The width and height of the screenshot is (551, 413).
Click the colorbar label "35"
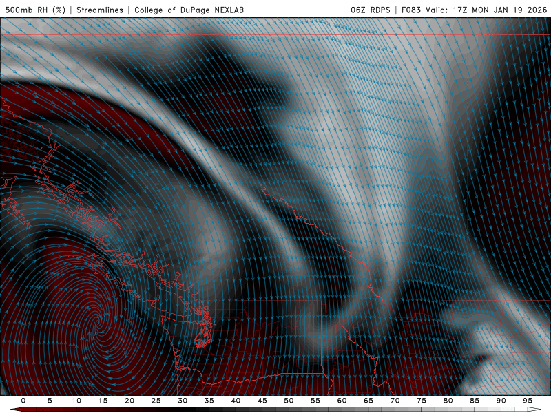[x=209, y=401]
